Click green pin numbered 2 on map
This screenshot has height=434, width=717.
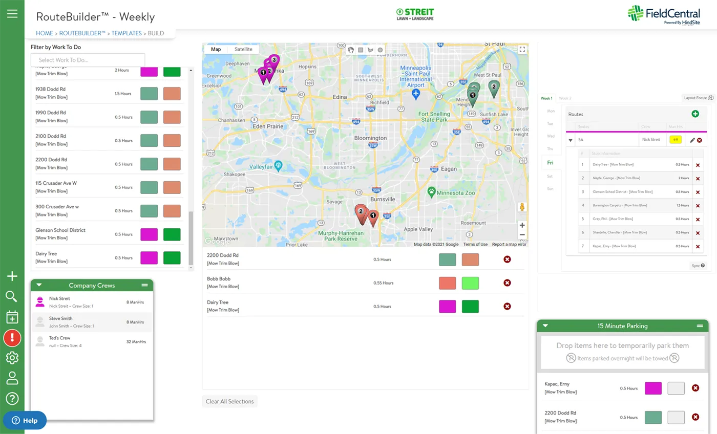coord(494,89)
